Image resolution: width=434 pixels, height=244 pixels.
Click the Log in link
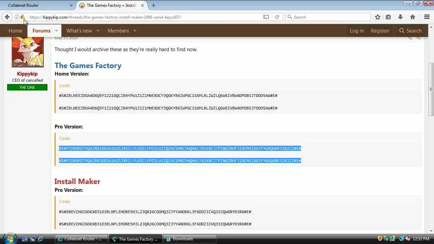click(357, 31)
